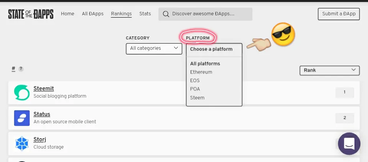Click 'Social blogging platform' description
Viewport: 368px width, 162px height.
pyautogui.click(x=60, y=96)
